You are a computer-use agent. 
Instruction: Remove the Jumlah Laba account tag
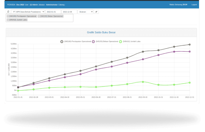[8, 20]
